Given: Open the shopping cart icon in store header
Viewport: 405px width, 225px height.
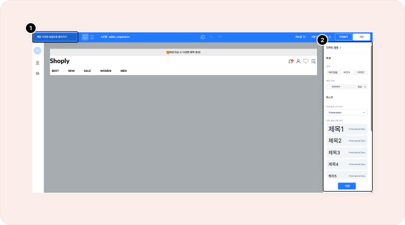Looking at the screenshot, I should (291, 62).
